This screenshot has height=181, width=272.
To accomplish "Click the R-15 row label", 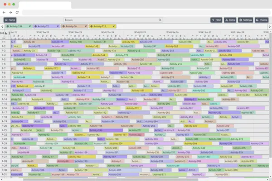I will click(4, 104).
